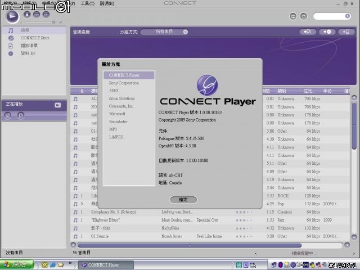Select Fraunhofer in the about list
Image resolution: width=360 pixels, height=270 pixels.
[x=129, y=121]
